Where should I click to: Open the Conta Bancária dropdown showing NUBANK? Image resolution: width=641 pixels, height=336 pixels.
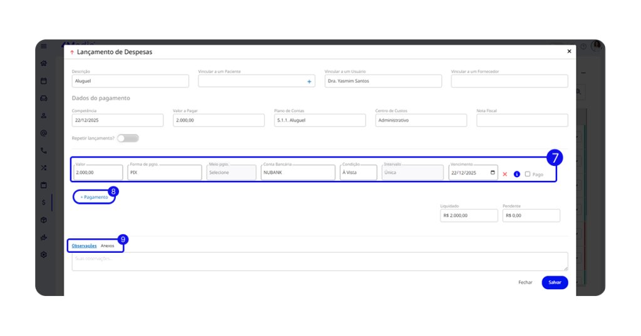pos(298,172)
